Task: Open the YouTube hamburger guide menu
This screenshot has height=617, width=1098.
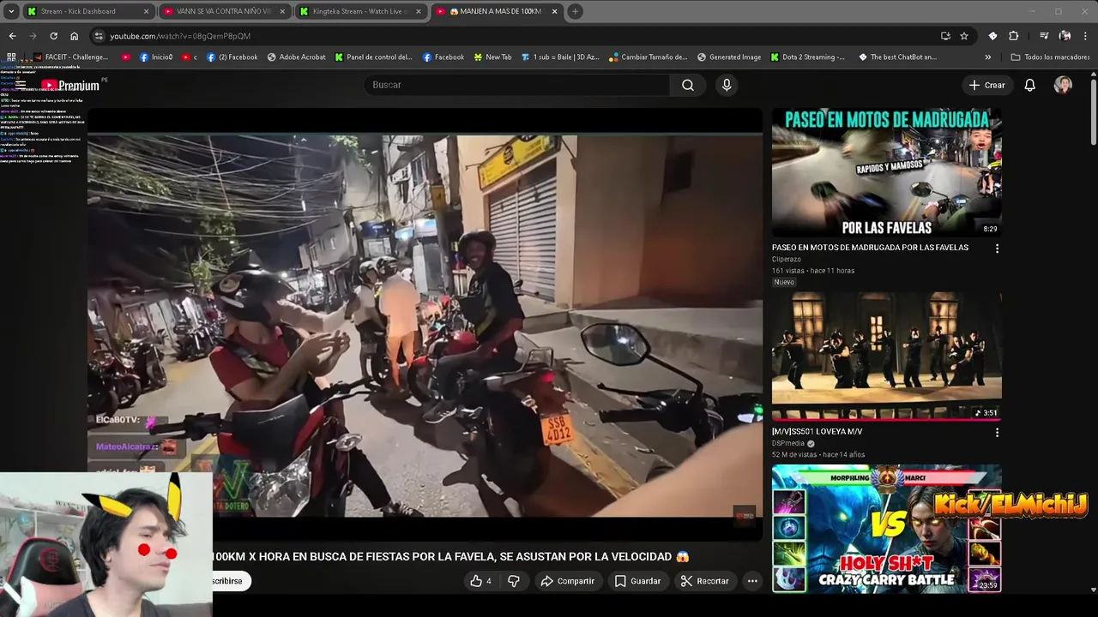Action: point(21,85)
